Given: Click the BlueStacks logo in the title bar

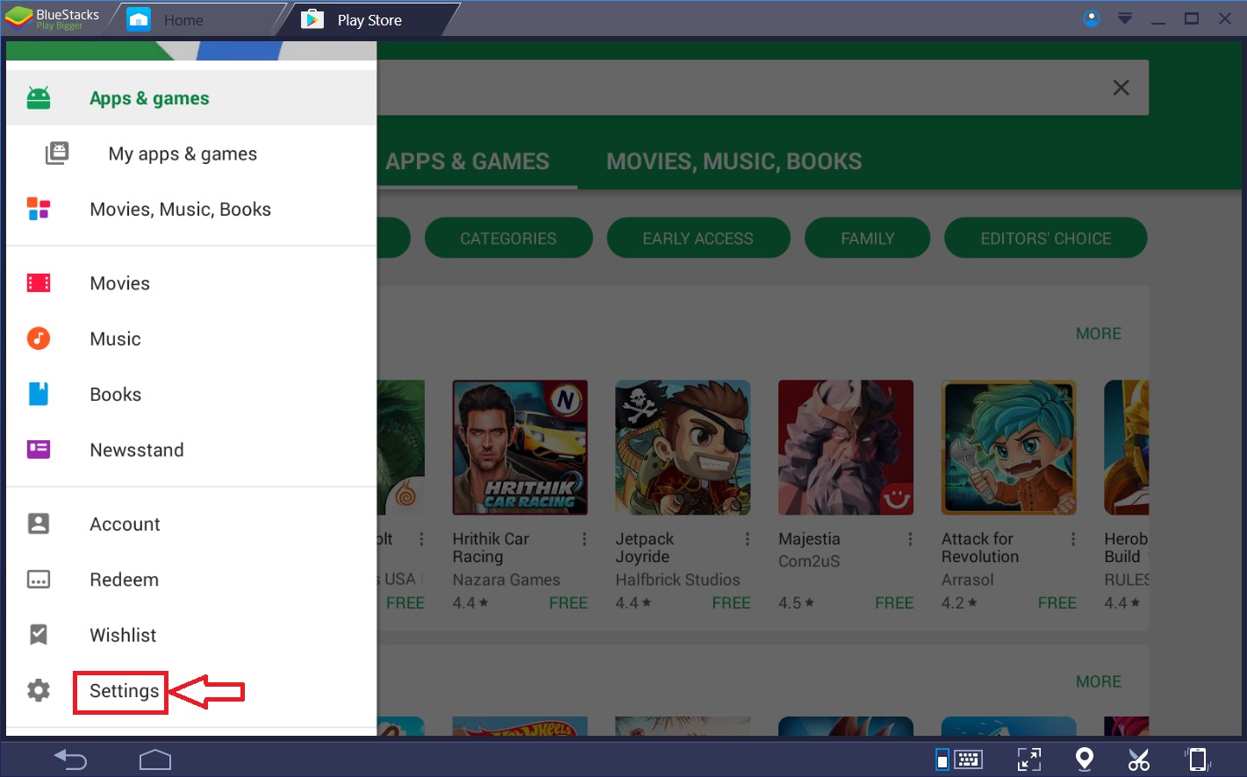Looking at the screenshot, I should point(53,18).
